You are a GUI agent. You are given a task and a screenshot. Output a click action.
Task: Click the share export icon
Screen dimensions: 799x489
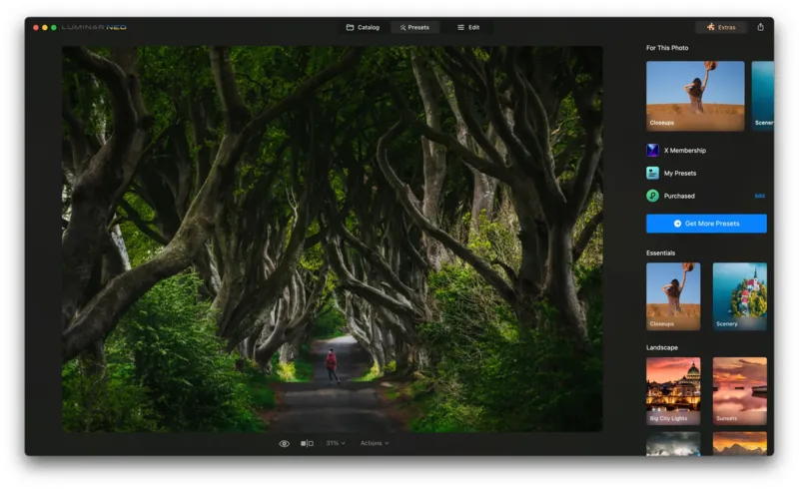tap(760, 27)
